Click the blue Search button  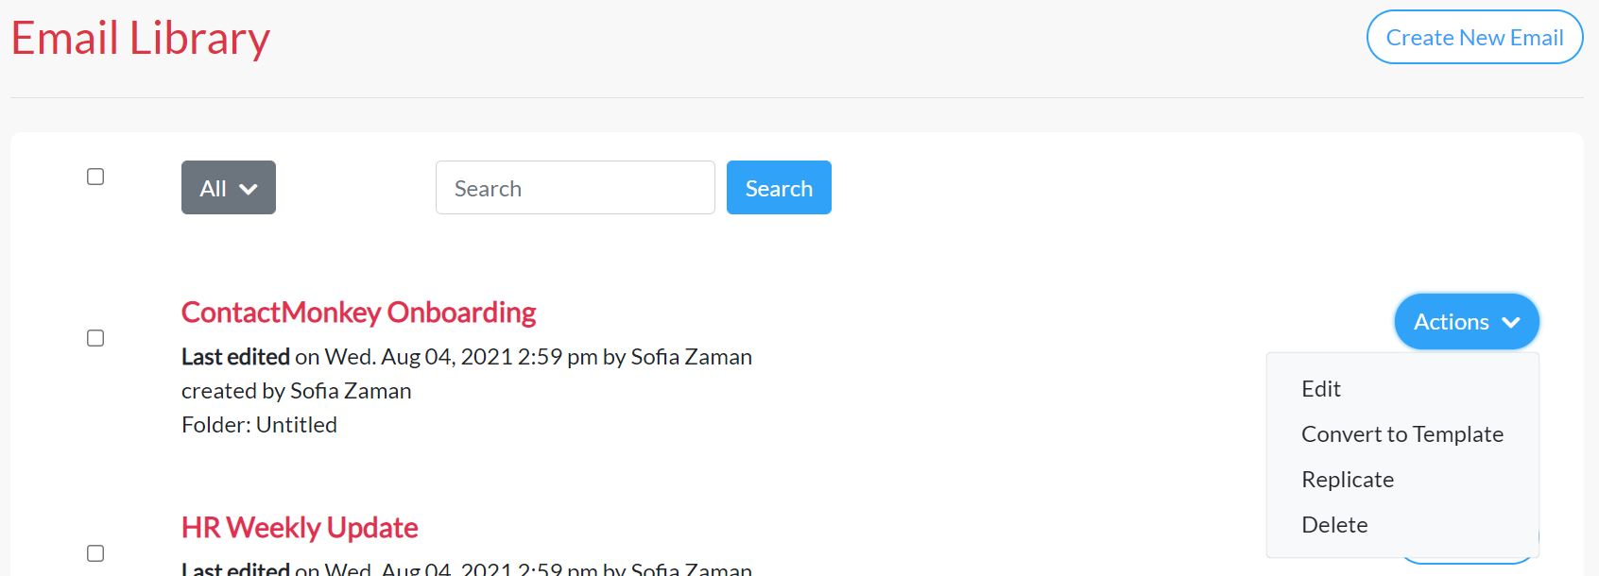click(779, 188)
